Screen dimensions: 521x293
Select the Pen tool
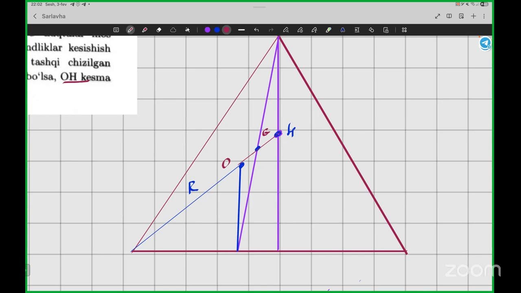pyautogui.click(x=130, y=30)
